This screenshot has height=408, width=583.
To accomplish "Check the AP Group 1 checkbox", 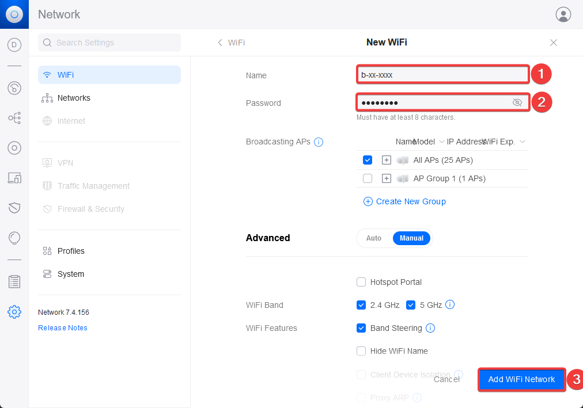I will (x=368, y=178).
